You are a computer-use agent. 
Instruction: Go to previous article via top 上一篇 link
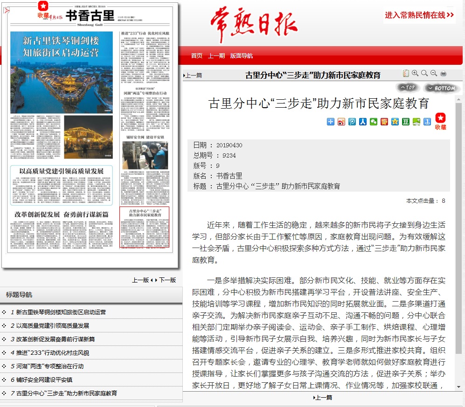[193, 76]
